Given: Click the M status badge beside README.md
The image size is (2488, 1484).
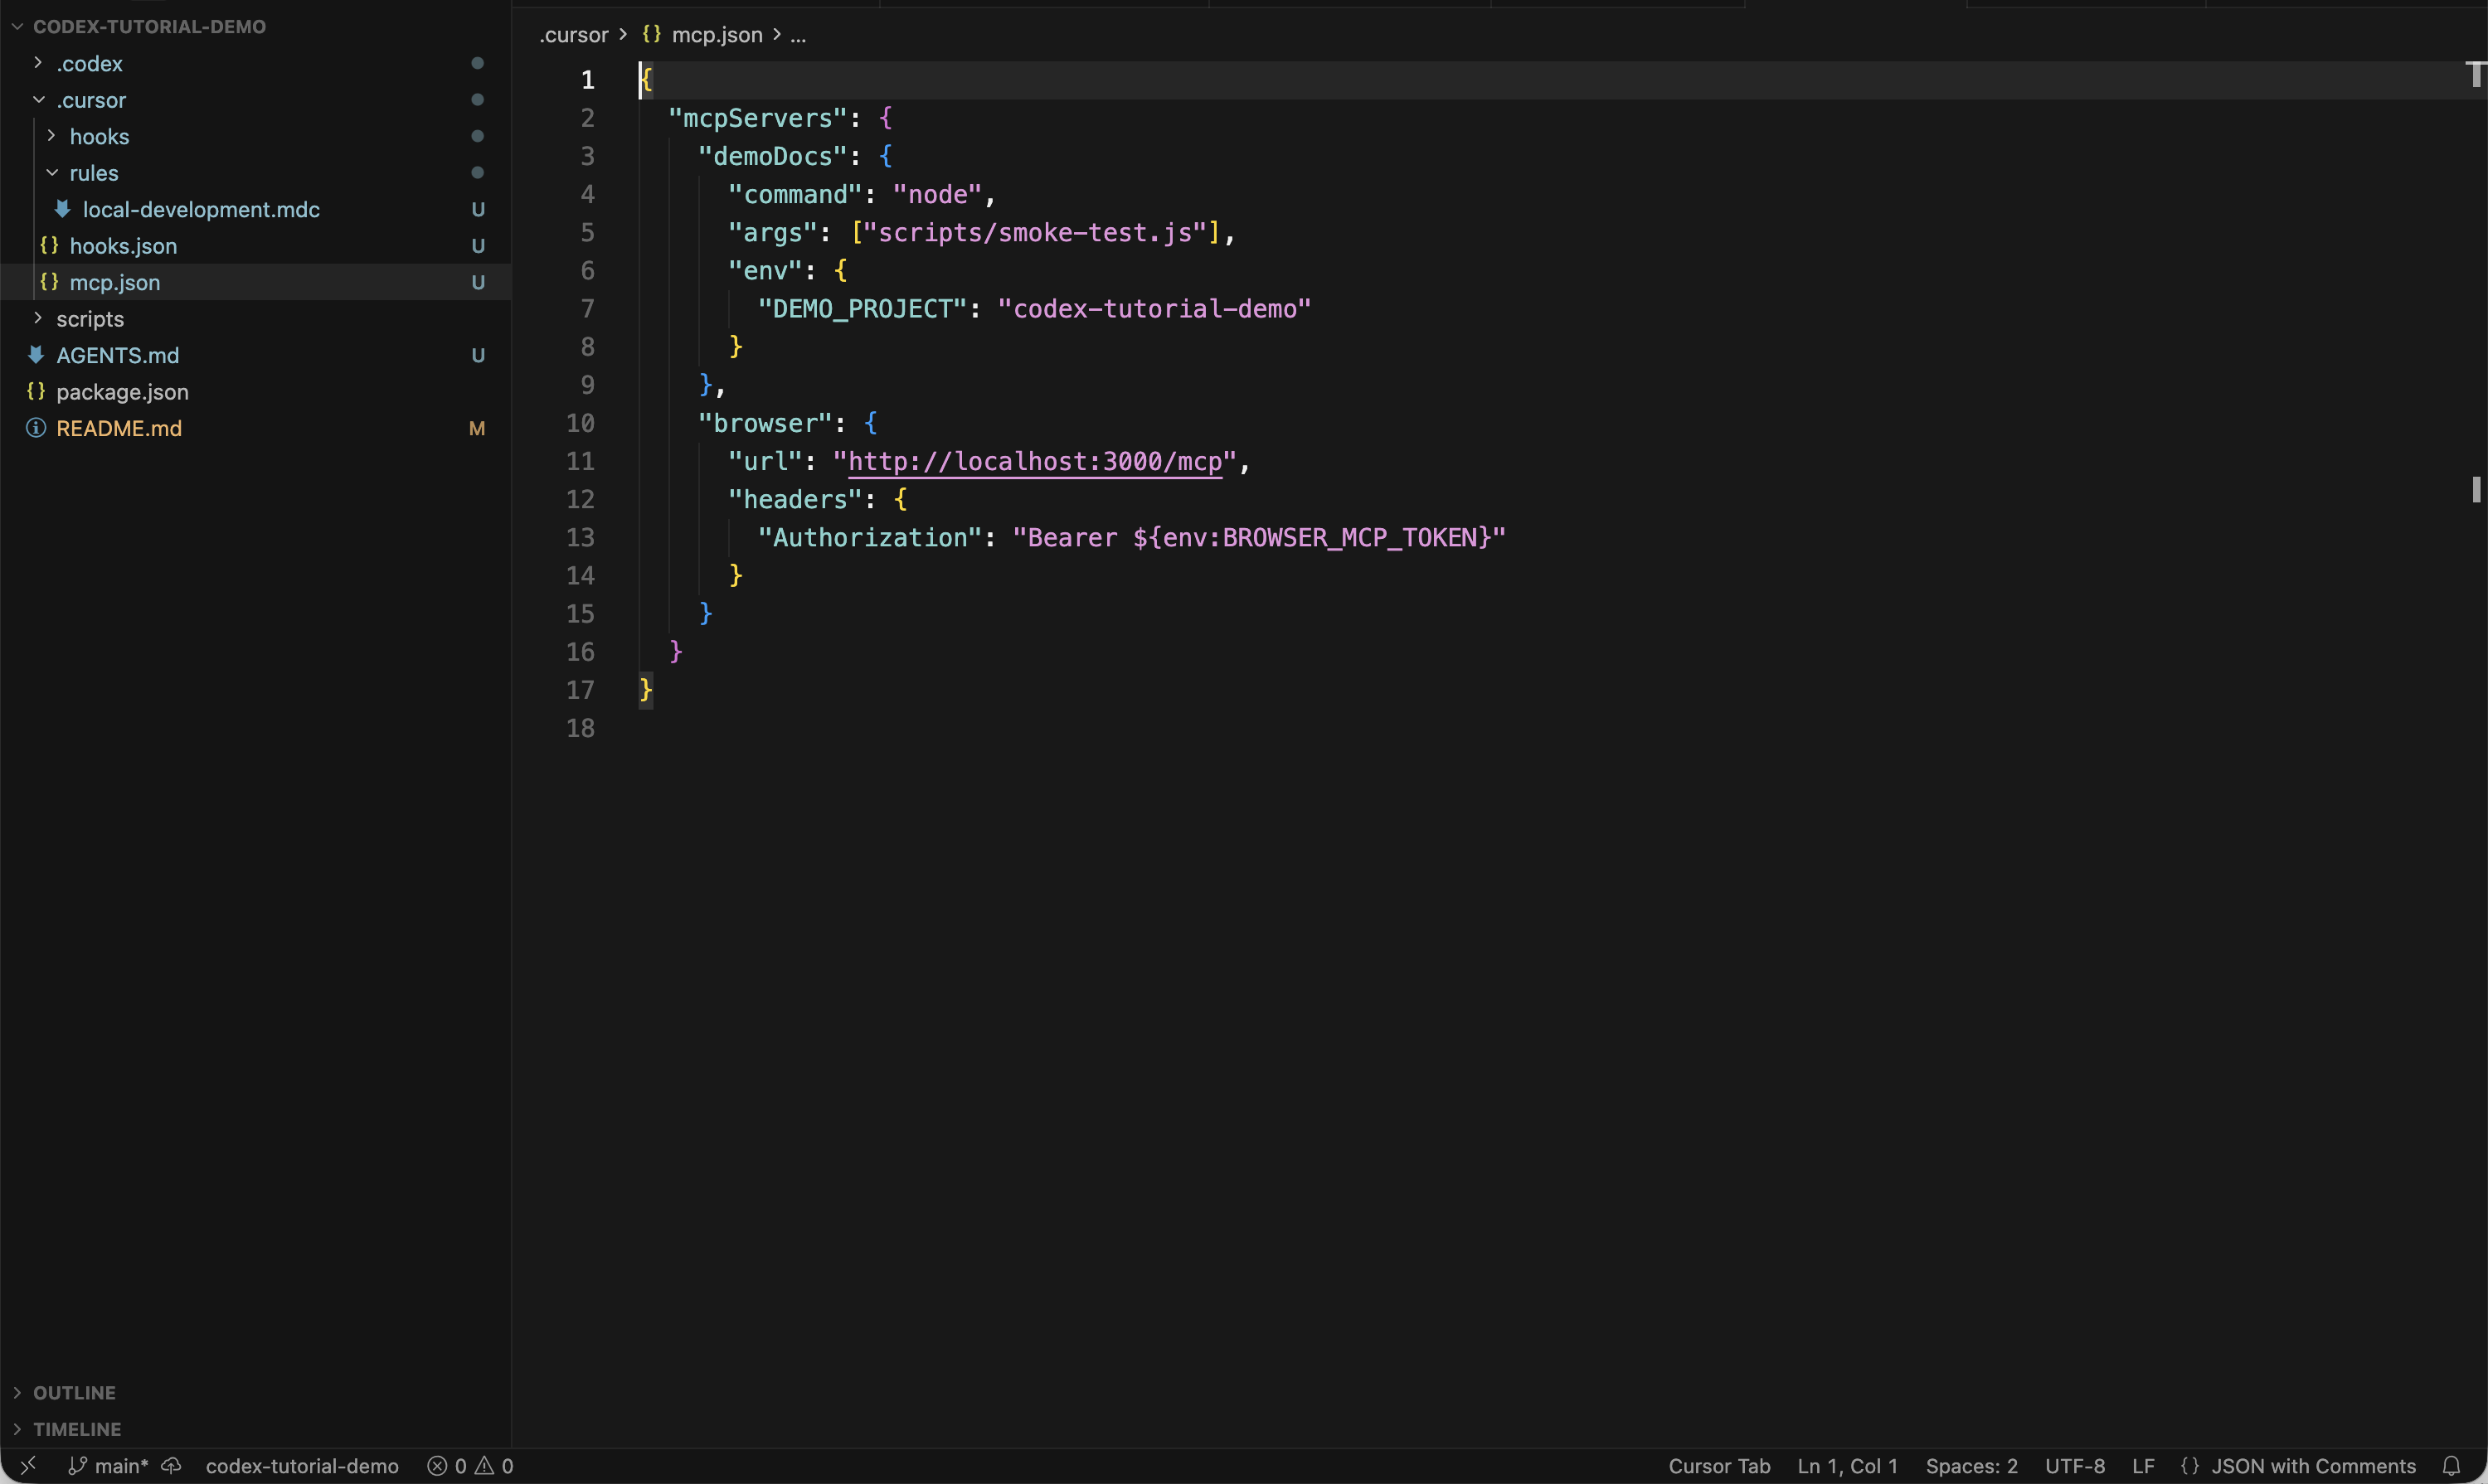Looking at the screenshot, I should tap(477, 428).
